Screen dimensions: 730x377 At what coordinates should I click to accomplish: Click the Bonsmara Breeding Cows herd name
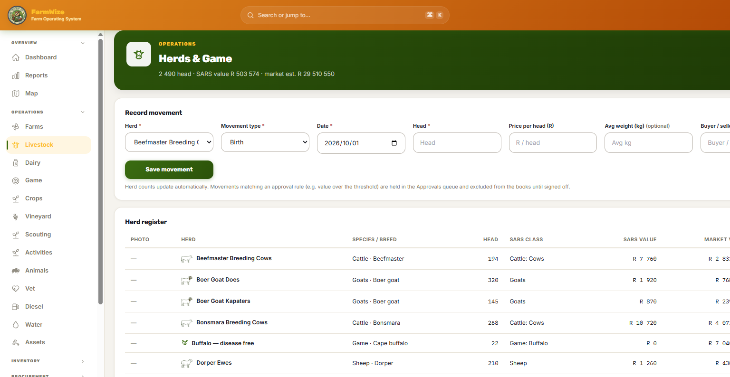pos(232,322)
